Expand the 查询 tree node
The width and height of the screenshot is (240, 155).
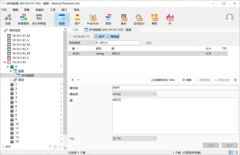point(11,80)
